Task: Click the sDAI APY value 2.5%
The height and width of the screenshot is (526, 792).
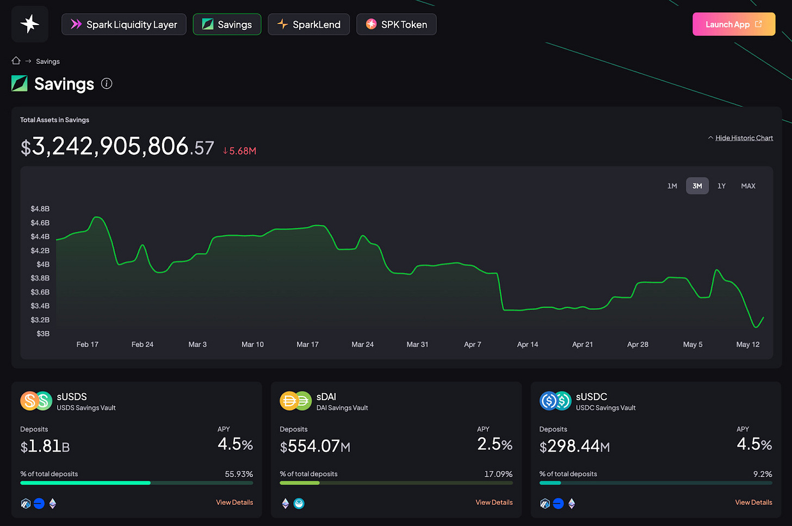Action: (x=495, y=444)
